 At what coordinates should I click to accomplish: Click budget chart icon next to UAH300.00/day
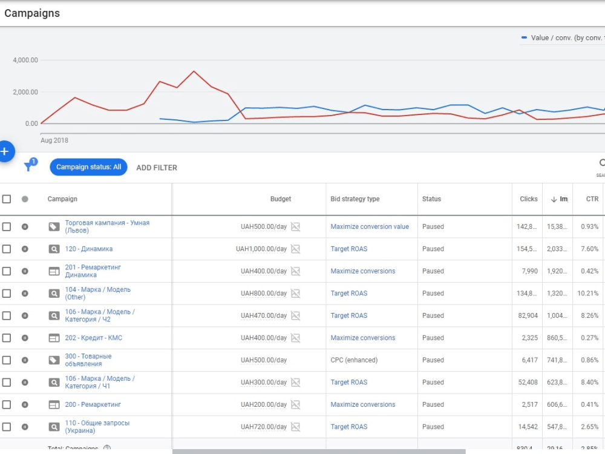(296, 383)
